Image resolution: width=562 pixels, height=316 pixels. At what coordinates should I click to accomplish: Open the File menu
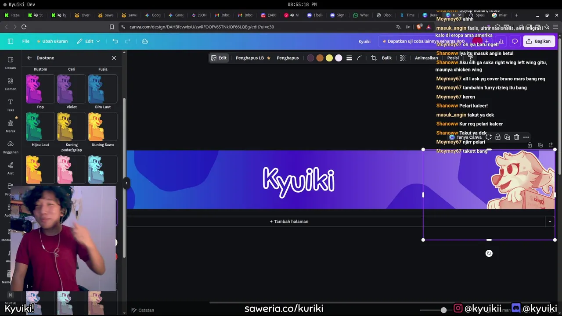[x=26, y=41]
